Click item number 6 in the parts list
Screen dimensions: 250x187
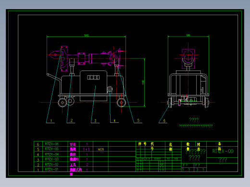tap(38, 144)
